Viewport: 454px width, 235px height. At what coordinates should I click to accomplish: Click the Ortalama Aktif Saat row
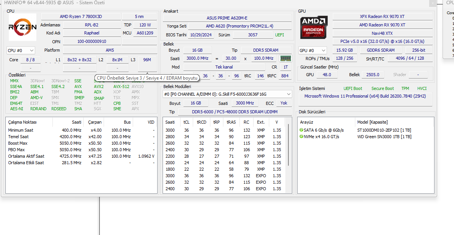tap(81, 156)
